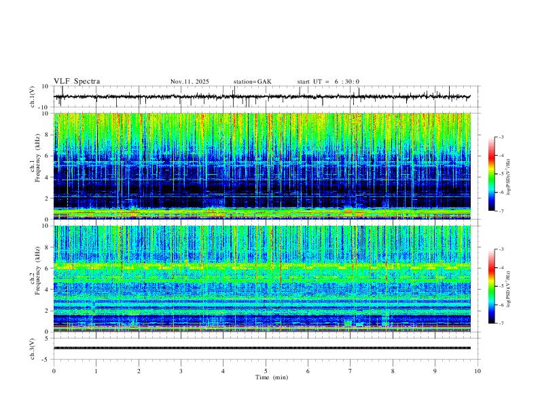
Task: Click time axis tick label "1"
Action: (x=96, y=371)
